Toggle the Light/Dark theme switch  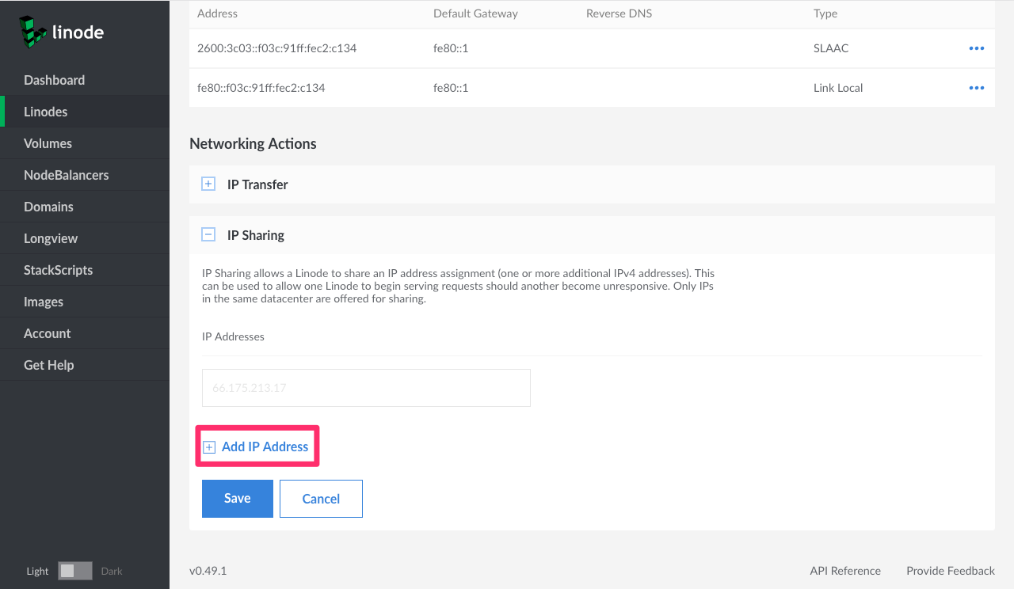[75, 571]
